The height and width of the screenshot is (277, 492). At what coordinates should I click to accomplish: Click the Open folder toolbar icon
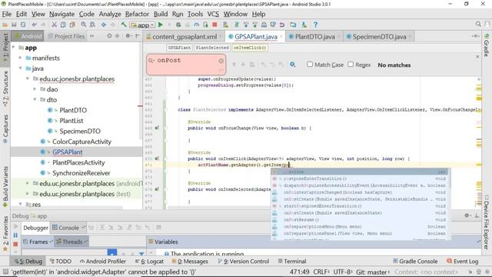5,25
